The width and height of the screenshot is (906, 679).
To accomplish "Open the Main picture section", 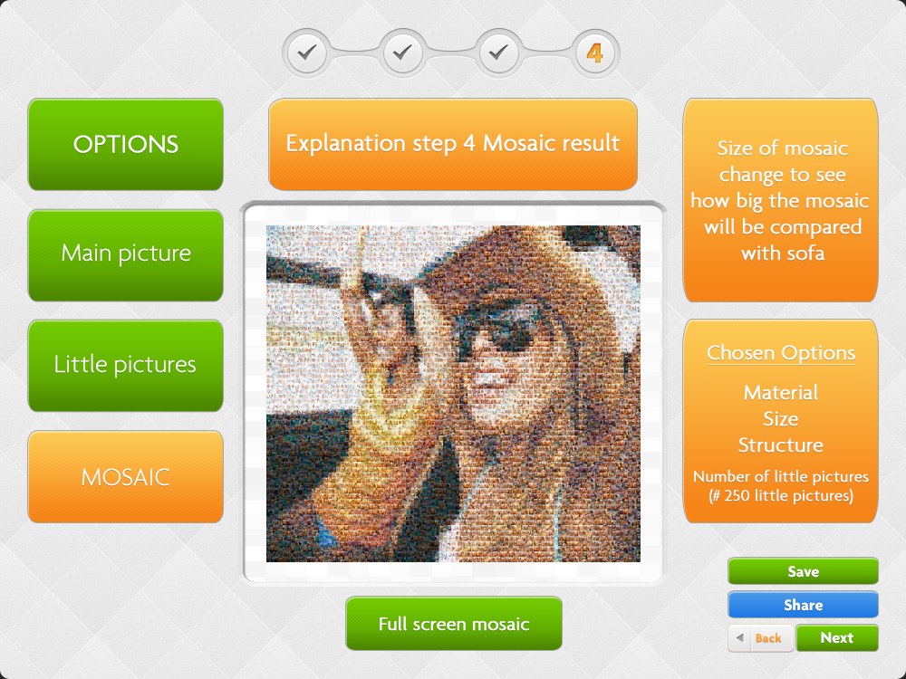I will [x=125, y=254].
